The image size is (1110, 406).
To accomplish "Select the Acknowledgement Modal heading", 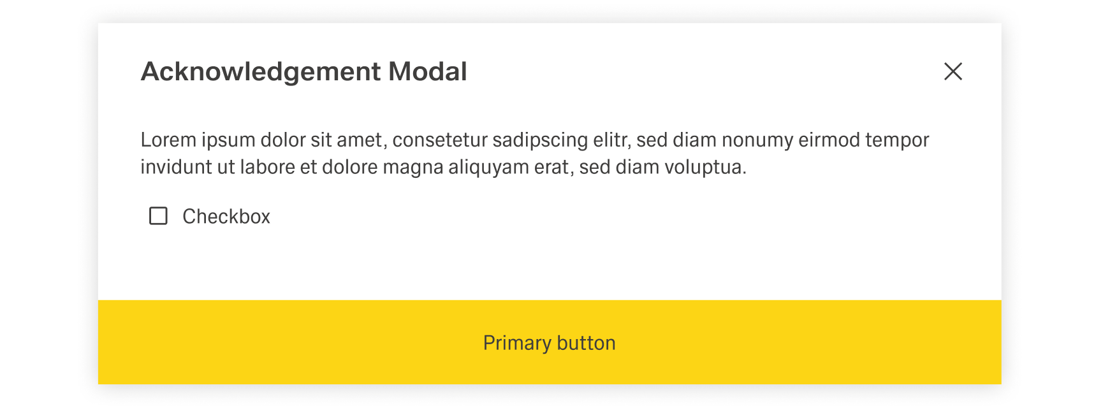I will point(304,71).
